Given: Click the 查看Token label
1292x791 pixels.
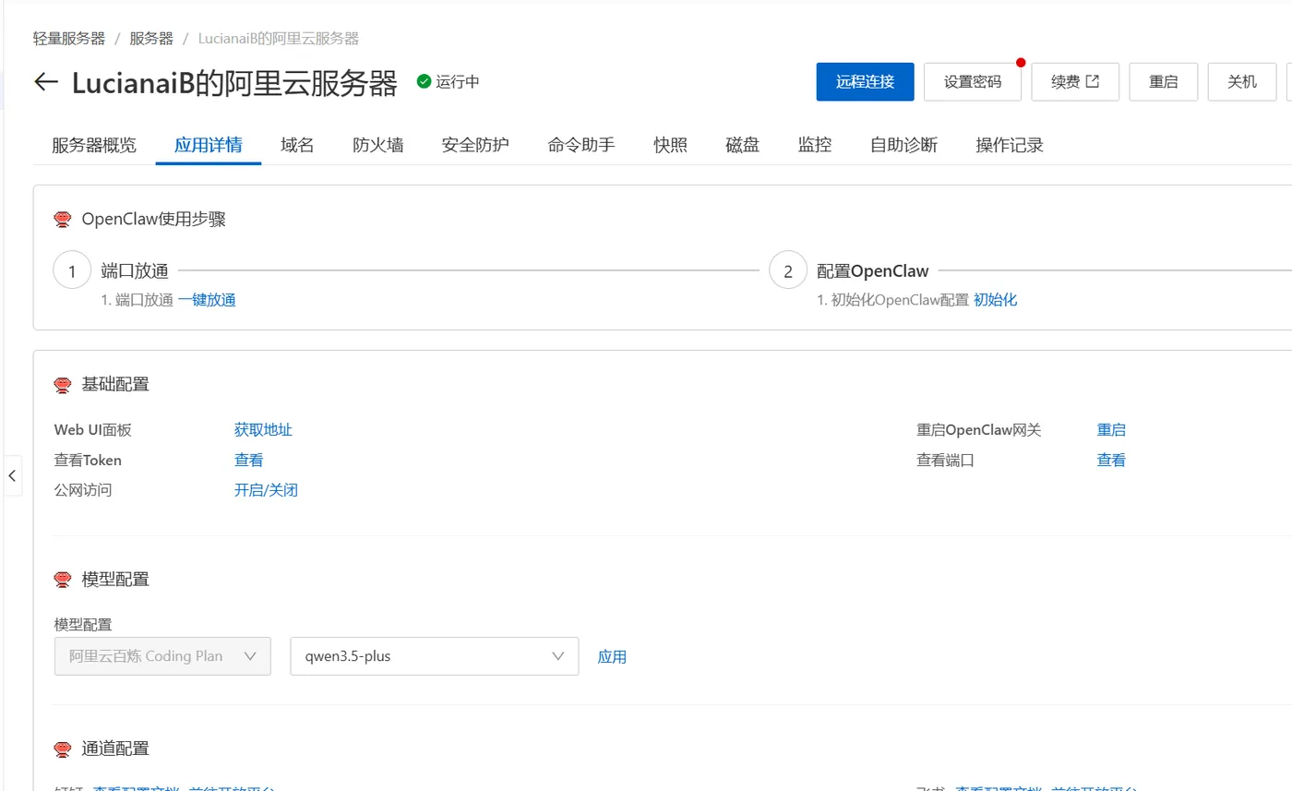Looking at the screenshot, I should click(x=88, y=461).
